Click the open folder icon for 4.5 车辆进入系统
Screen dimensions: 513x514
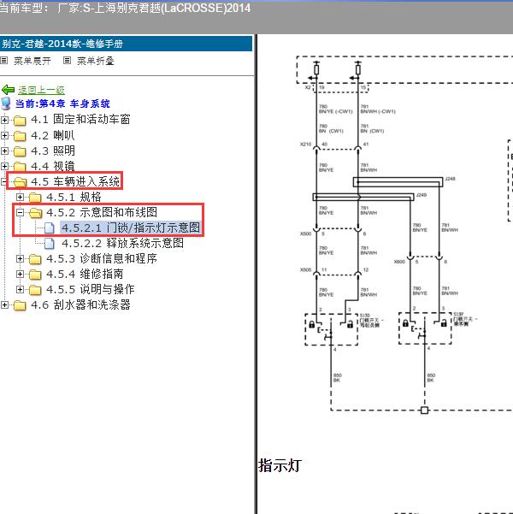pyautogui.click(x=20, y=182)
